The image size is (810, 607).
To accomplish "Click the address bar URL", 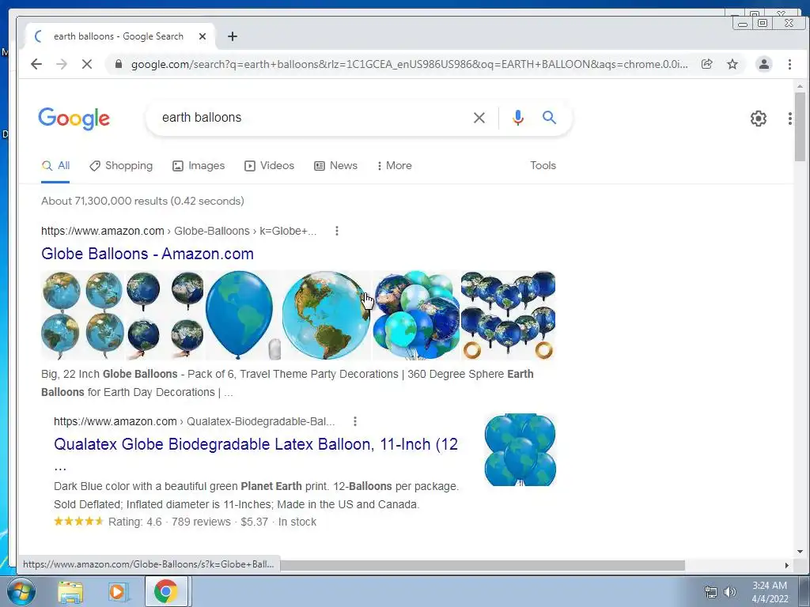I will coord(409,64).
